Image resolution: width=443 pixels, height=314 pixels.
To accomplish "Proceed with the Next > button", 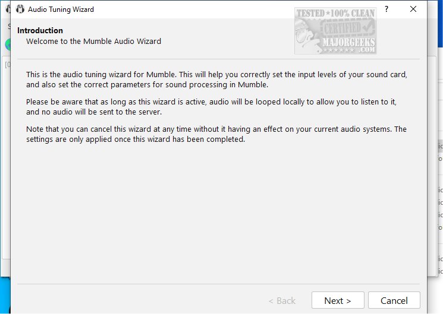I will click(338, 300).
